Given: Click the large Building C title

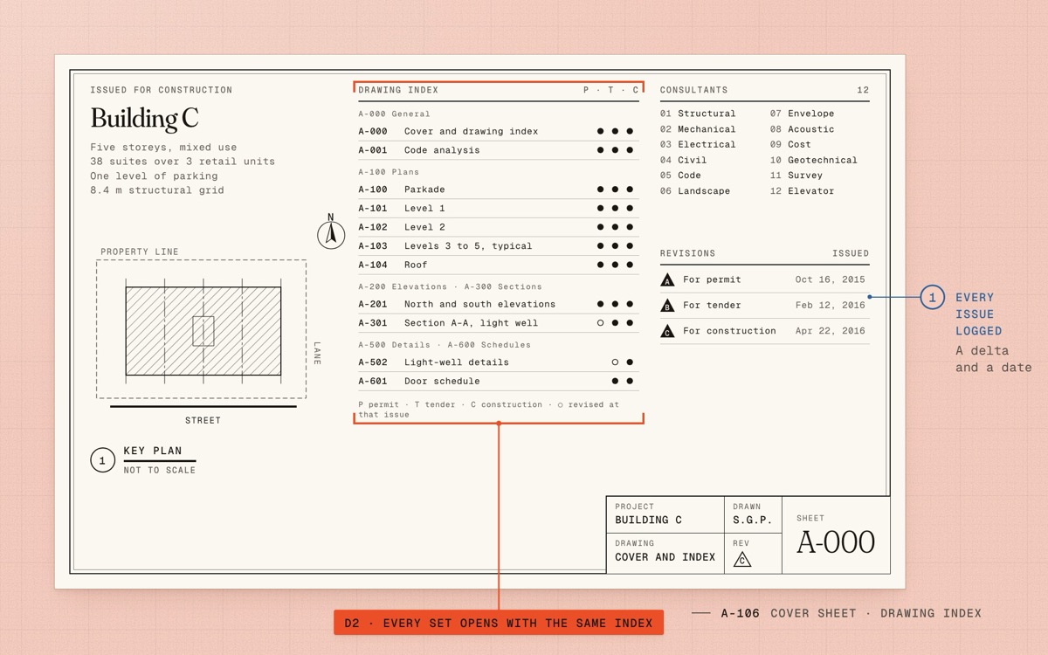Looking at the screenshot, I should point(144,119).
